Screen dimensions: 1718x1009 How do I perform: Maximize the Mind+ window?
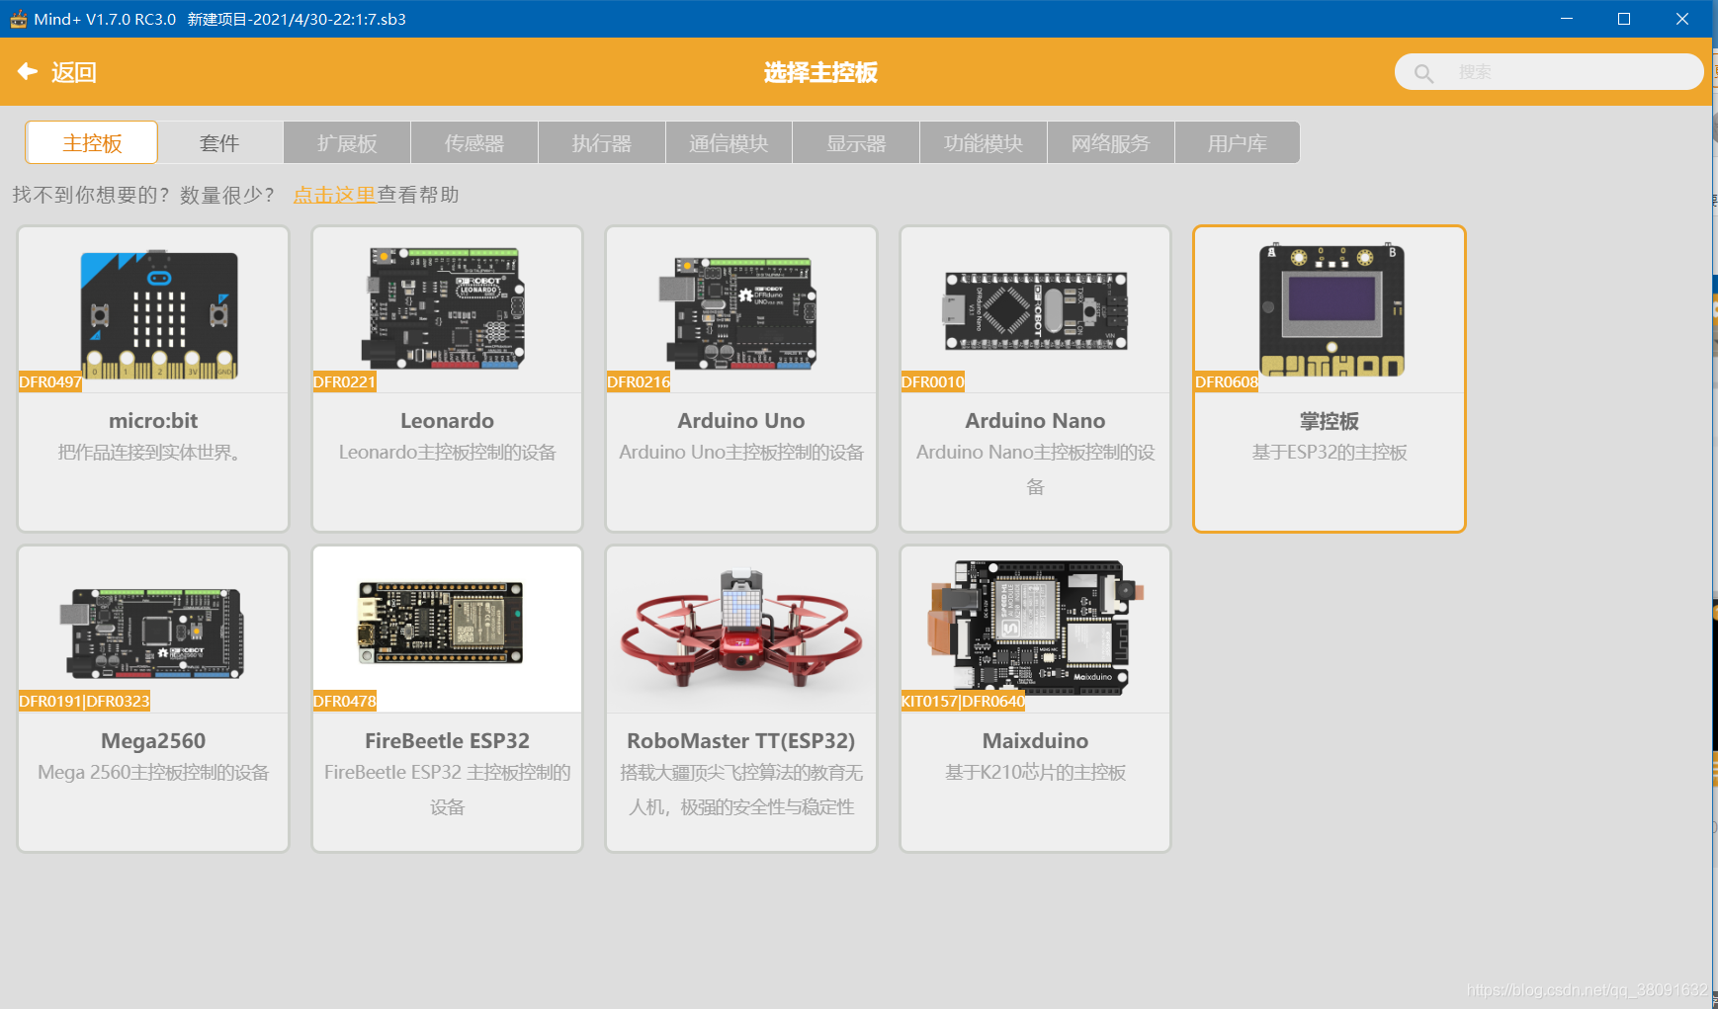click(x=1624, y=19)
